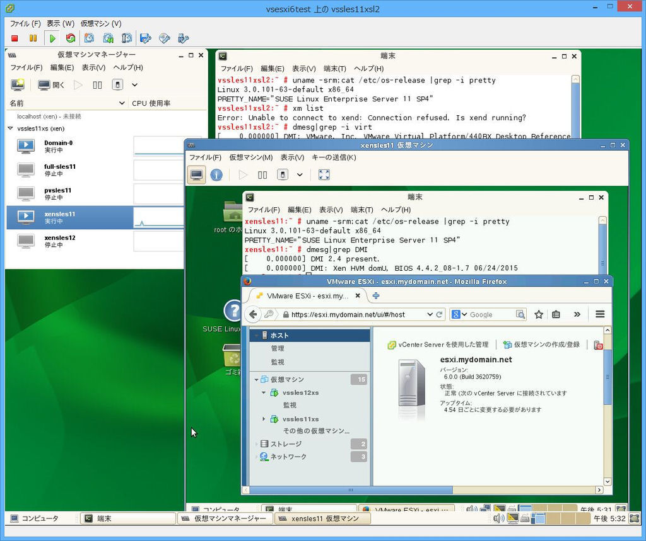Close the VMware ESXi Firefox tab
The width and height of the screenshot is (646, 541).
[x=358, y=296]
